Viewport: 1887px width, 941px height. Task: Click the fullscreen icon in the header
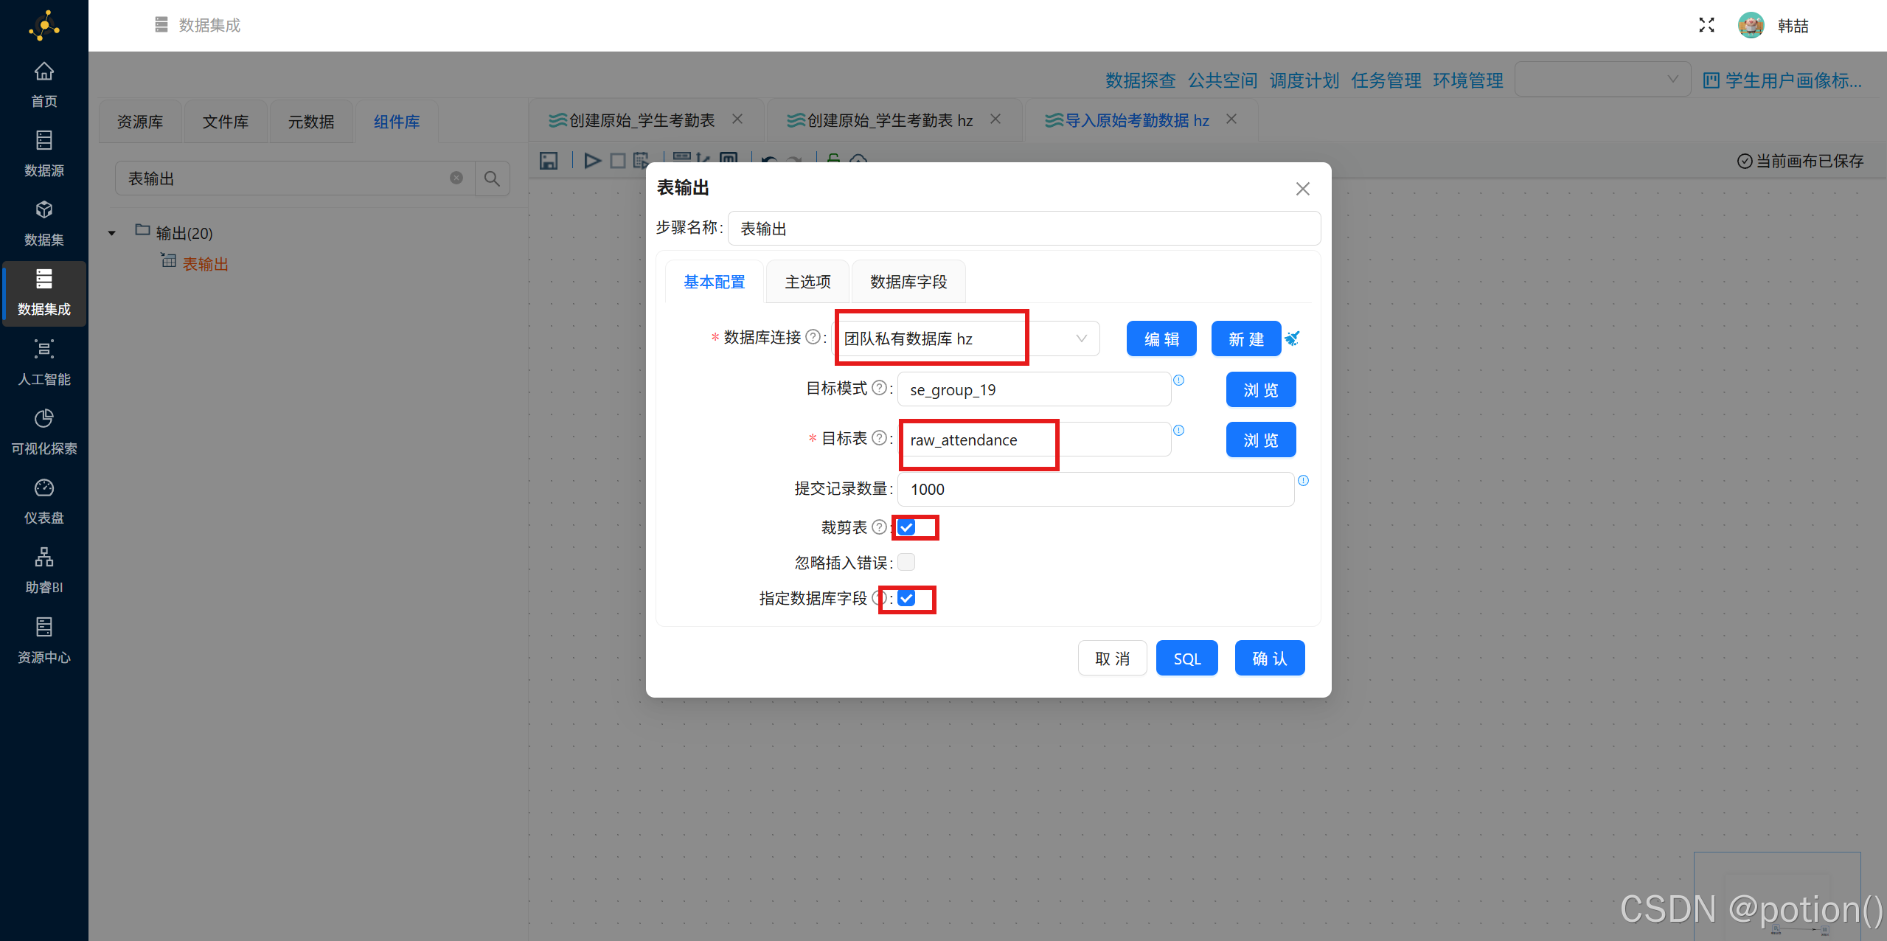1706,25
